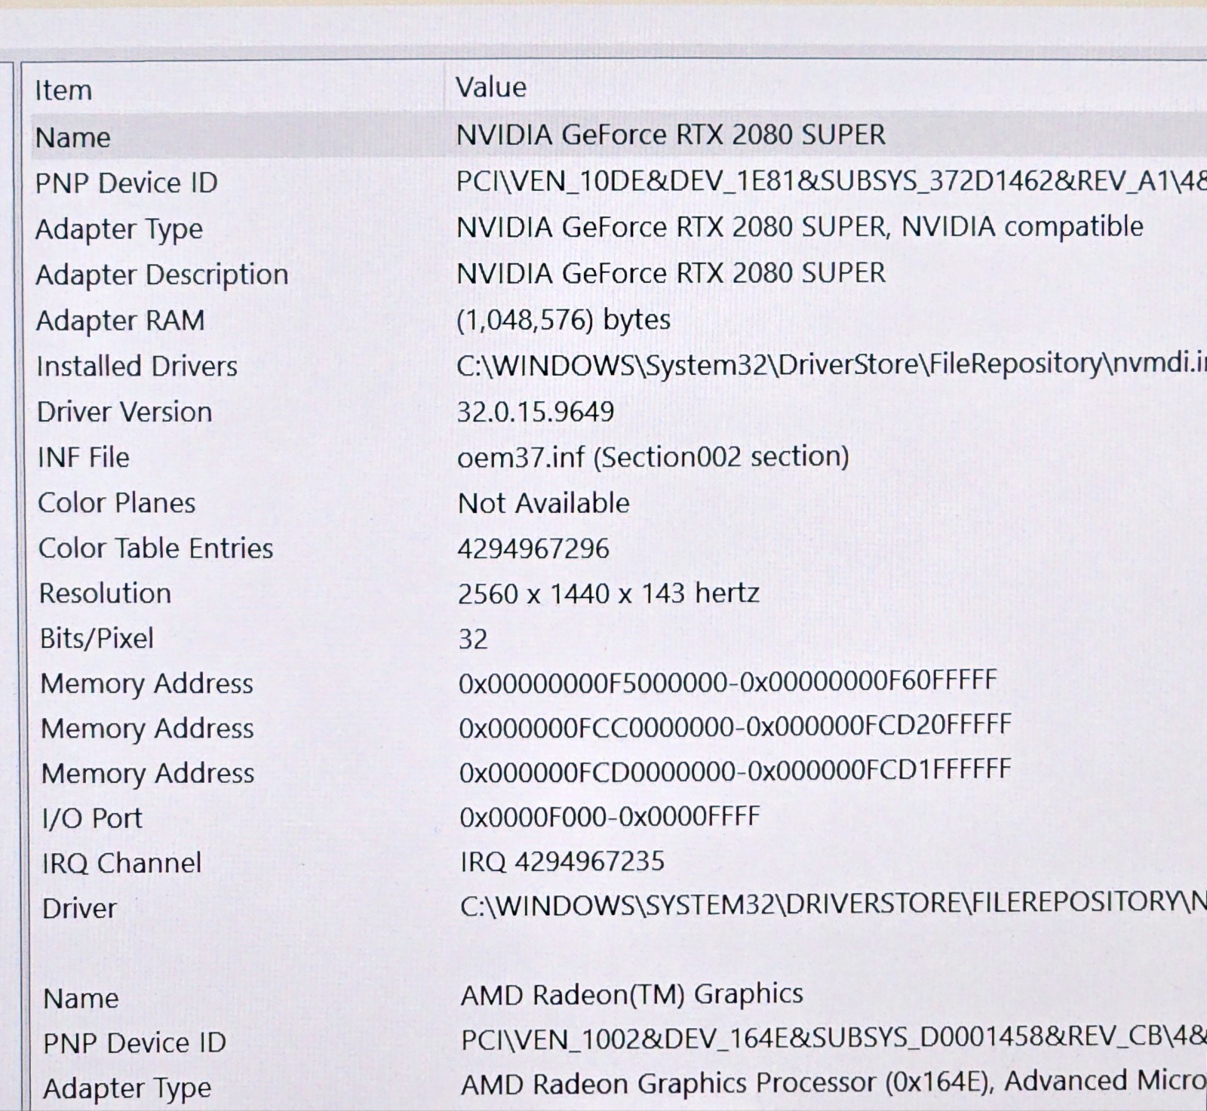Viewport: 1207px width, 1111px height.
Task: Select value 'NVIDIA GeForce RTX 2080 SUPER' beside Adapter Description
Action: [671, 273]
